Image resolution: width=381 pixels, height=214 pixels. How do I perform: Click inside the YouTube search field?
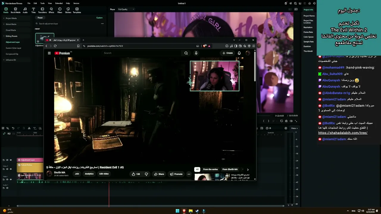(141, 53)
